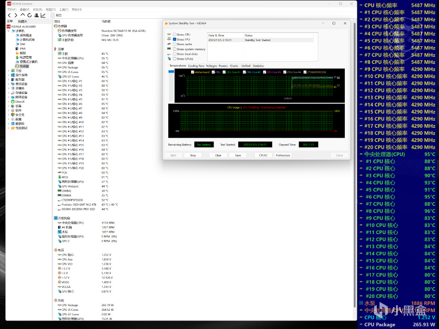The height and width of the screenshot is (329, 439).
Task: Click the back navigation arrow icon
Action: pos(10,15)
